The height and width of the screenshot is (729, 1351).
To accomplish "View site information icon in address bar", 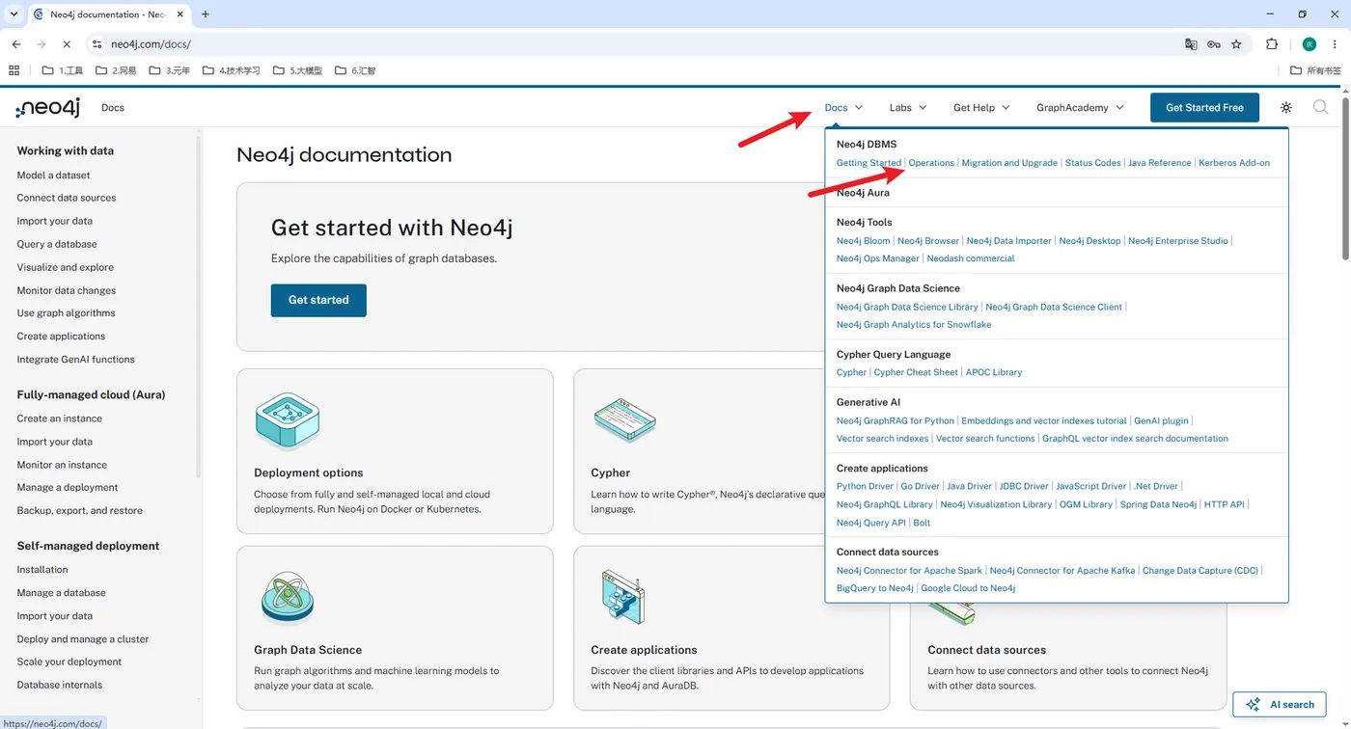I will (x=96, y=44).
